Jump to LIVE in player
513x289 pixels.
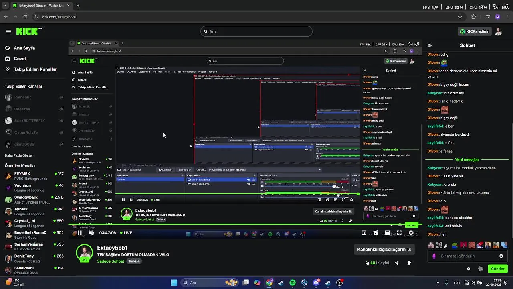tap(125, 233)
